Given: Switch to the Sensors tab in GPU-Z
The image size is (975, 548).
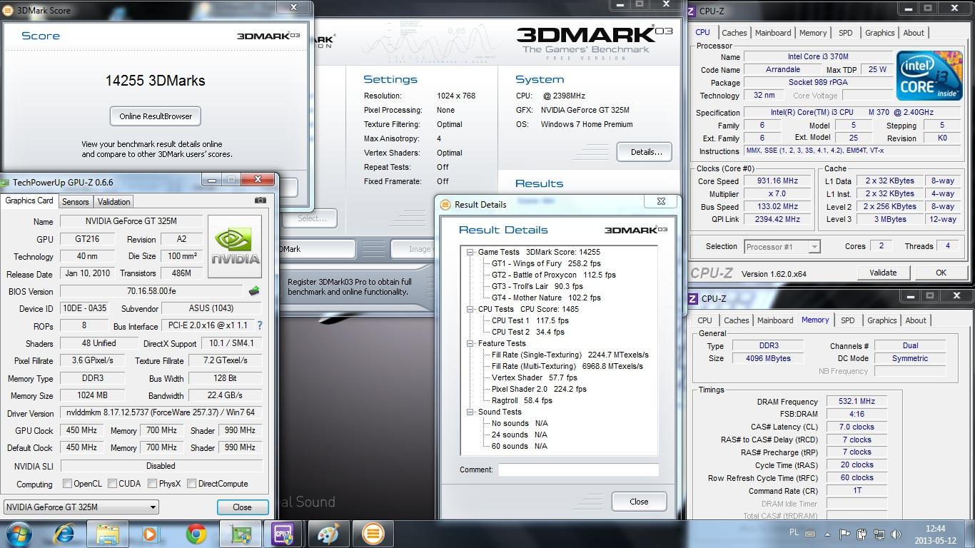Looking at the screenshot, I should tap(75, 202).
